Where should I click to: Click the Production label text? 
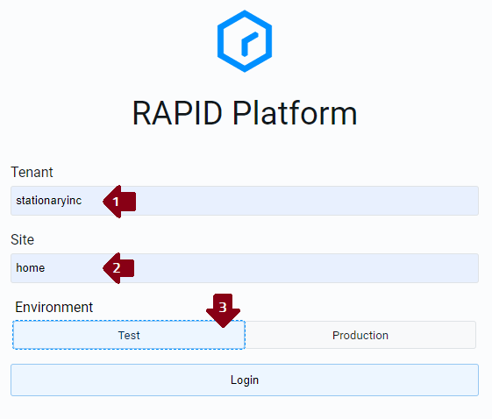coord(360,335)
